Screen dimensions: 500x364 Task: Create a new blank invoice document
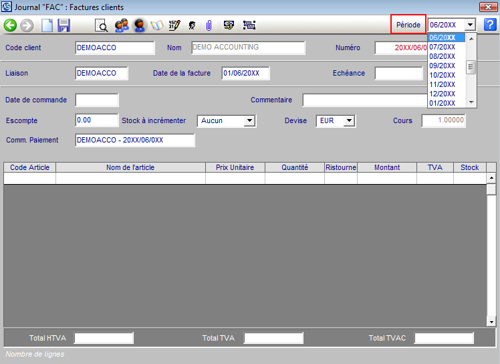point(47,25)
